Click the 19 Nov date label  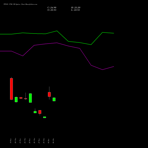(x=11, y=141)
